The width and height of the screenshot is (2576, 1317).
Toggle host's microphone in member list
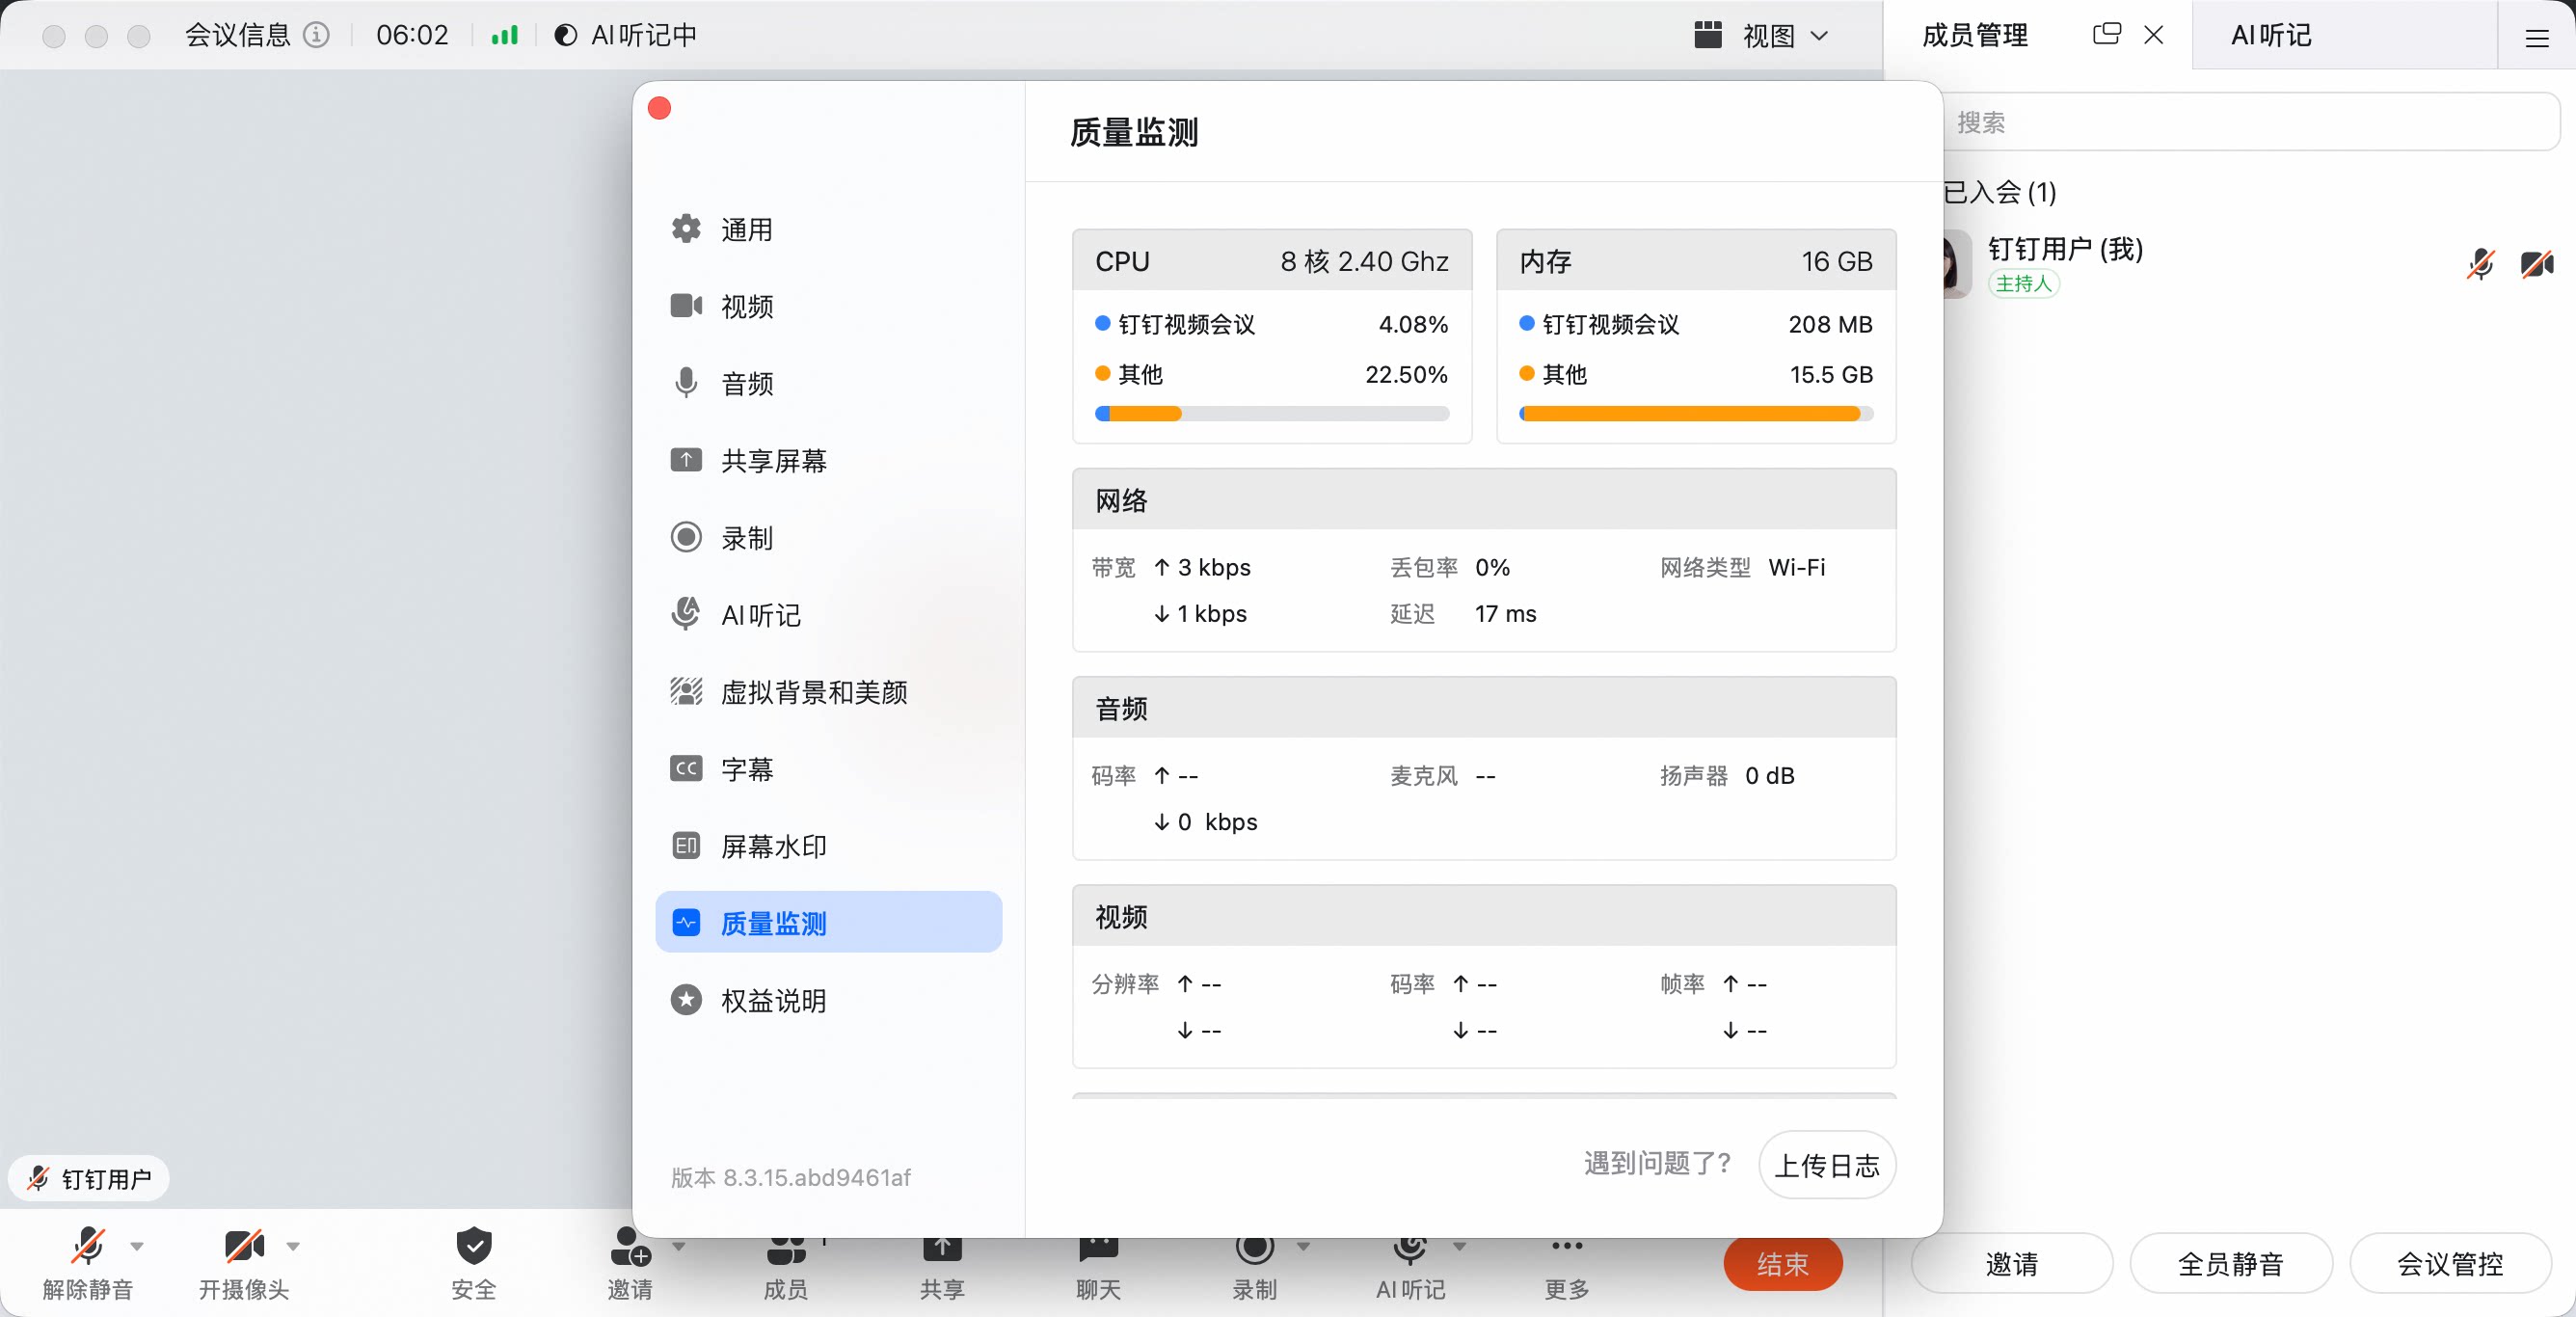pos(2480,264)
